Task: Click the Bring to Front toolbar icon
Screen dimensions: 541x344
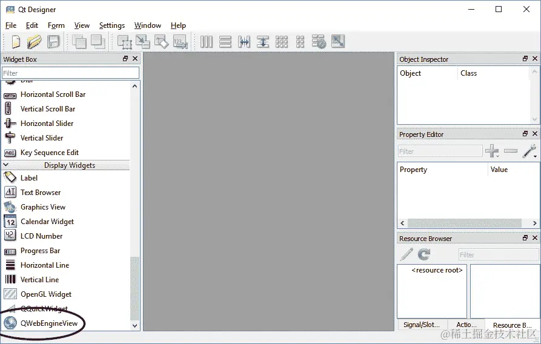Action: pyautogui.click(x=98, y=42)
